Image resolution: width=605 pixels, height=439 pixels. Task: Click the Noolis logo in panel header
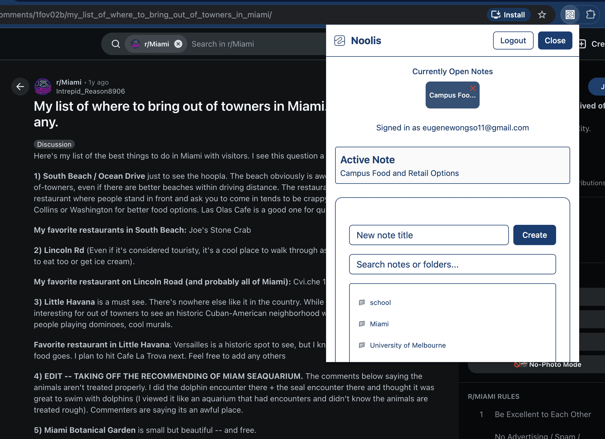340,41
